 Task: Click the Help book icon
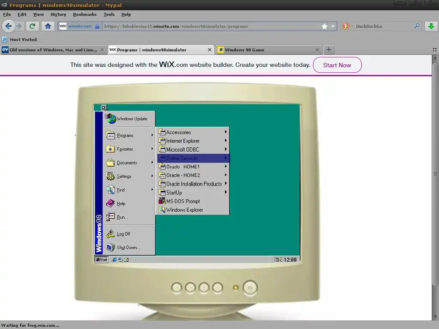coord(110,203)
